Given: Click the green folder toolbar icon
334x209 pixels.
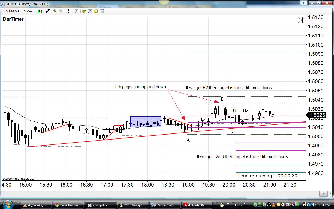Looking at the screenshot, I should (x=84, y=11).
